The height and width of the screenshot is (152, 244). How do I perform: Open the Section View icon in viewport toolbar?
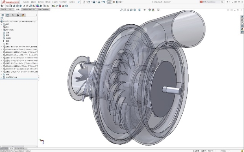point(131,10)
